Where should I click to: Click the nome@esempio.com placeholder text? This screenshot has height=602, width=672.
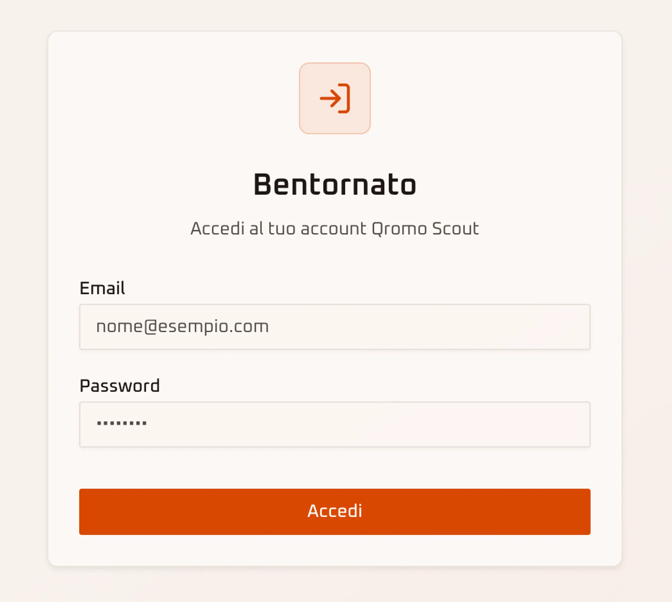tap(182, 327)
